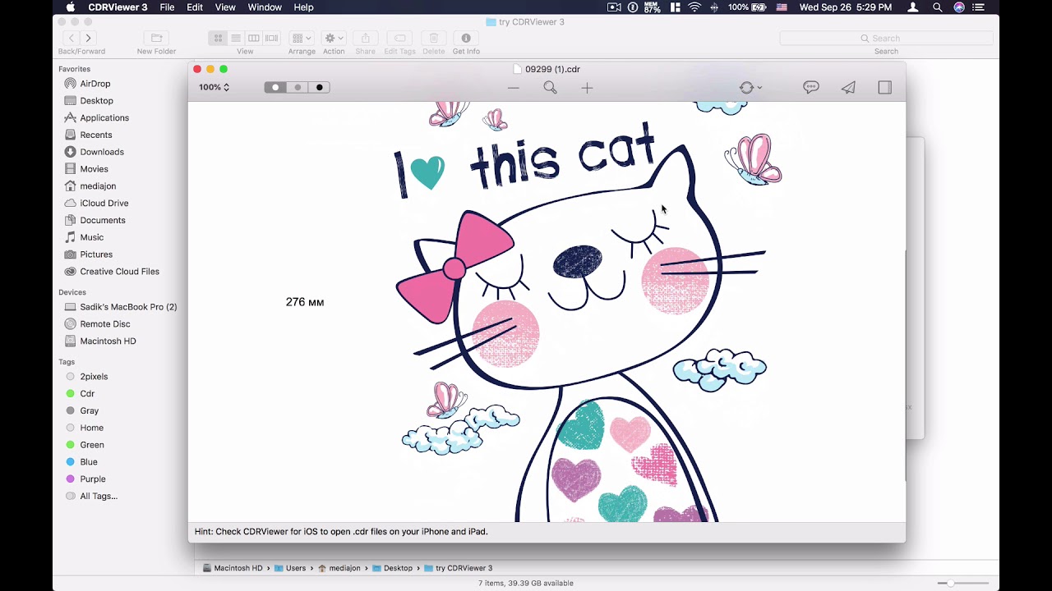Screen dimensions: 1052x591
Task: Expand the convert/rotate arrows dropdown
Action: [750, 88]
